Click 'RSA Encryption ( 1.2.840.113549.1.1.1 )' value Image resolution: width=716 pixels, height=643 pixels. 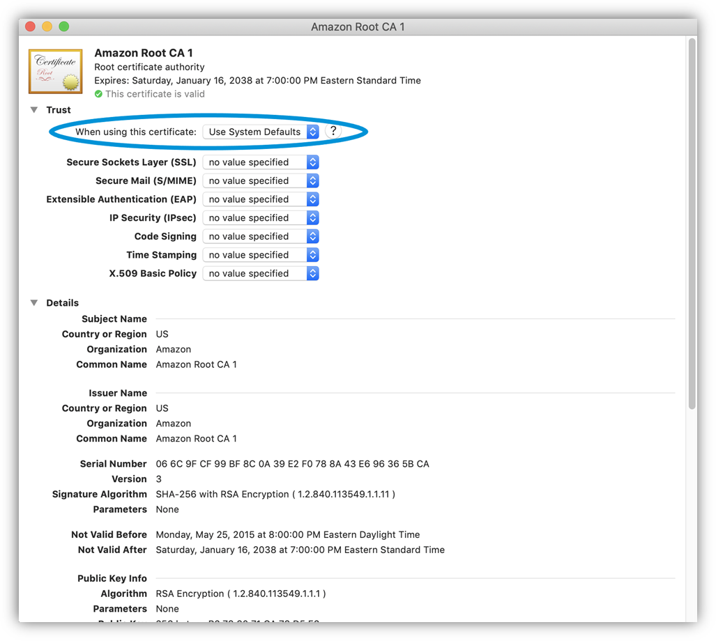(241, 594)
